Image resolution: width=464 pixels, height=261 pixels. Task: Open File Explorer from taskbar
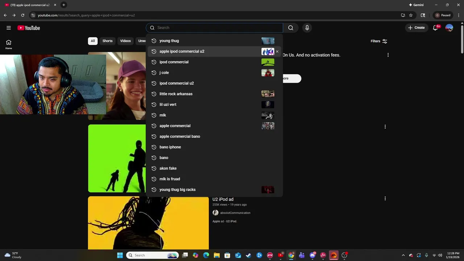point(217,255)
